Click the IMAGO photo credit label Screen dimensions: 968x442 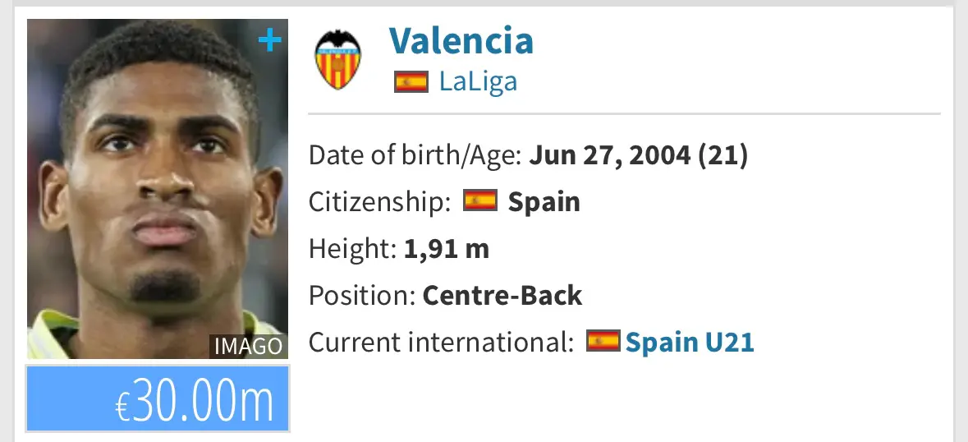[248, 347]
